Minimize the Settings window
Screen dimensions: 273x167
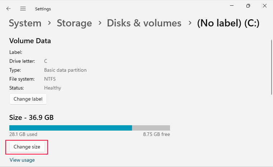(232, 6)
